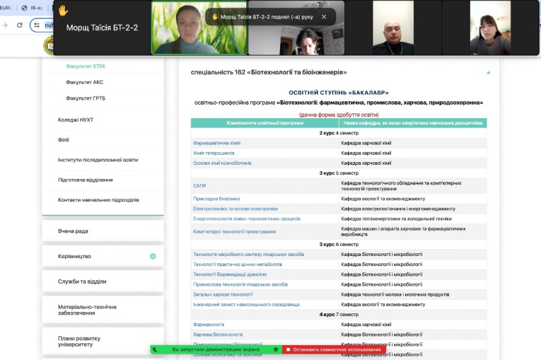Open the Харчова біотехнологія link
The height and width of the screenshot is (360, 541).
pos(218,334)
